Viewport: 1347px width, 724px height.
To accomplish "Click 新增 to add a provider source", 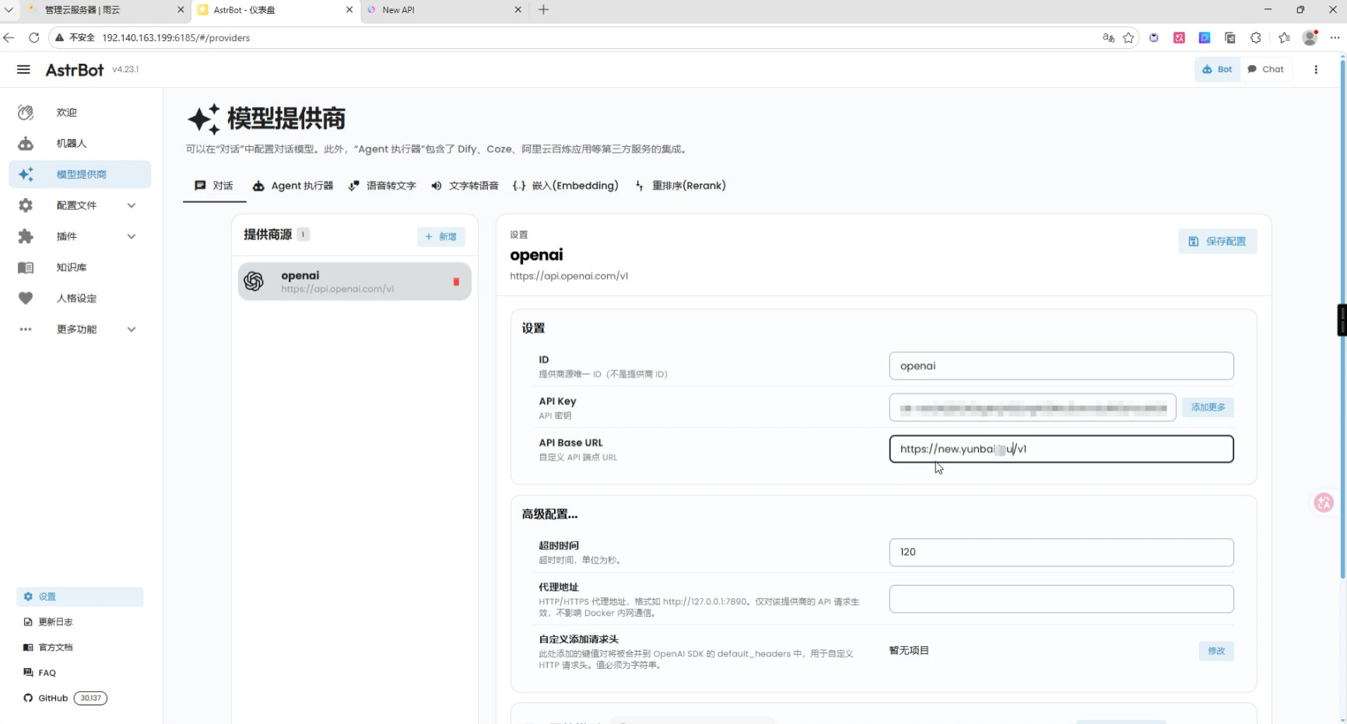I will [x=440, y=236].
